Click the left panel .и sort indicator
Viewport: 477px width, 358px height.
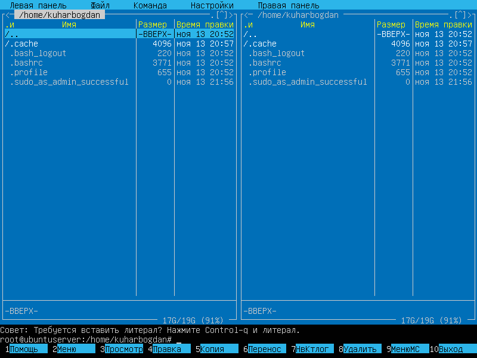pos(10,24)
